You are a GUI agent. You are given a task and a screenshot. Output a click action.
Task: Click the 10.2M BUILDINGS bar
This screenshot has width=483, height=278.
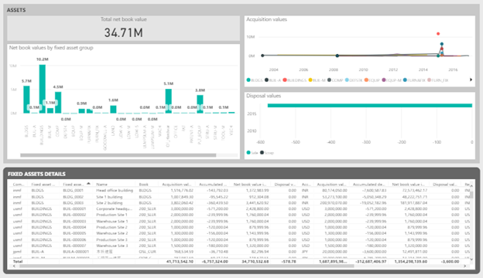click(43, 89)
